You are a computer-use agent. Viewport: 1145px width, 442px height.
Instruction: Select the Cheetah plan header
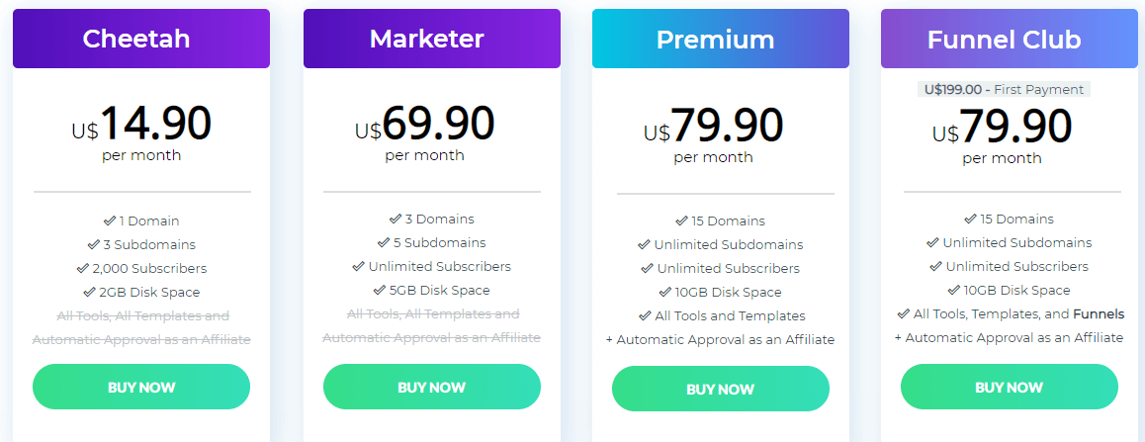point(141,39)
